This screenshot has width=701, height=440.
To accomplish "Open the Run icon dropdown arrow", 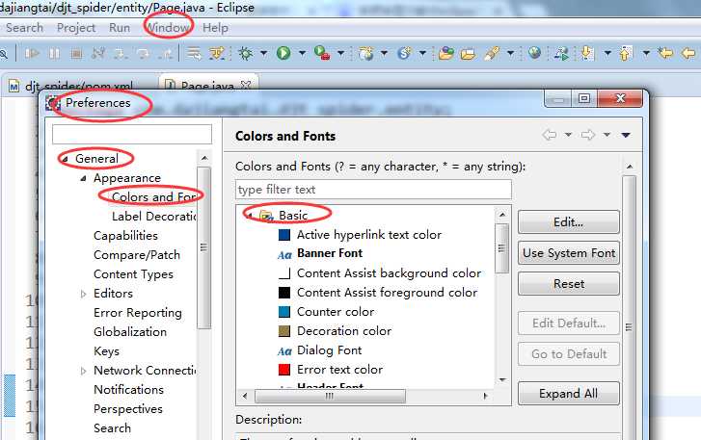I will pyautogui.click(x=302, y=54).
